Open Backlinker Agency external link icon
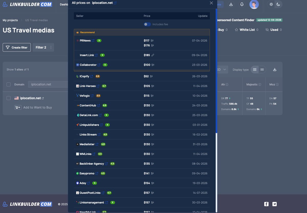Image resolution: width=307 pixels, height=213 pixels. (x=106, y=164)
